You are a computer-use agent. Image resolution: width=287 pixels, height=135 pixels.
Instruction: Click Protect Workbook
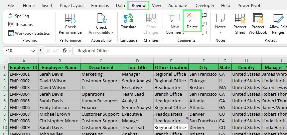(258, 24)
